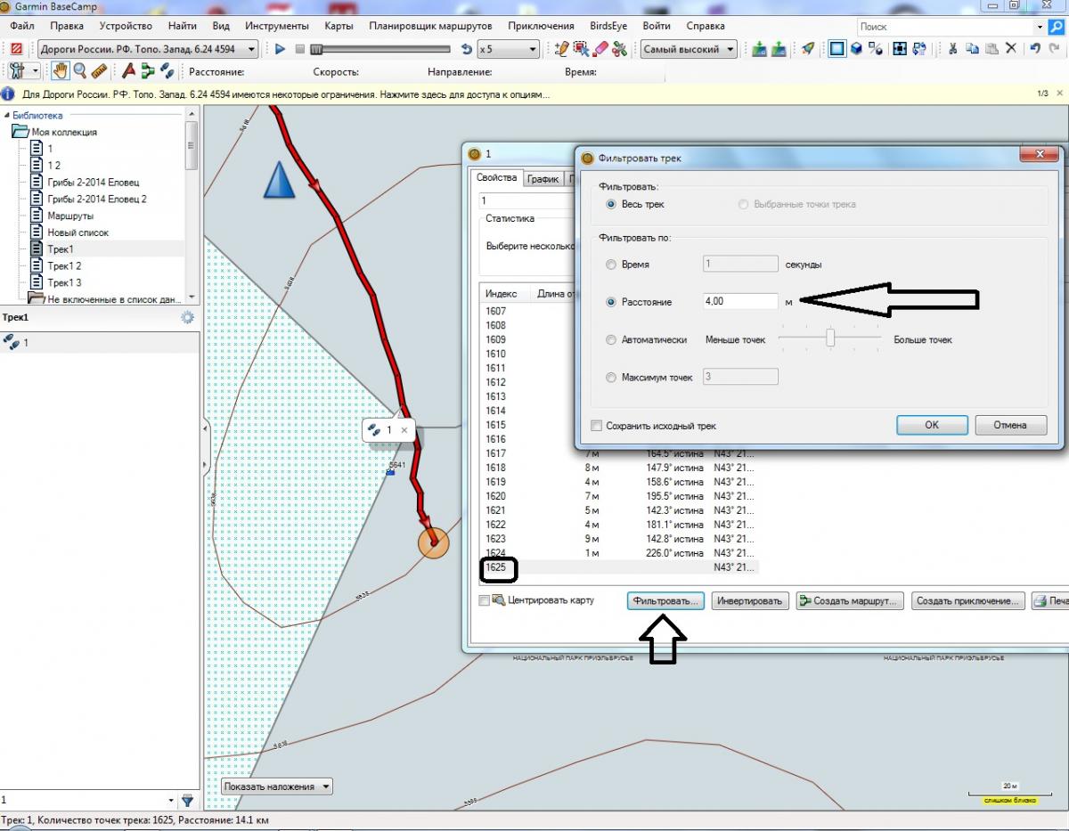Select the Zoom magnifier tool
This screenshot has width=1069, height=831.
[x=80, y=71]
